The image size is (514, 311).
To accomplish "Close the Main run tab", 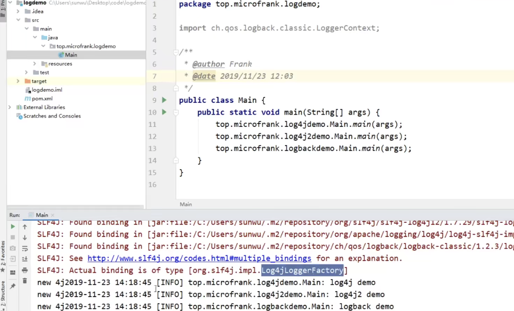I will tap(53, 216).
